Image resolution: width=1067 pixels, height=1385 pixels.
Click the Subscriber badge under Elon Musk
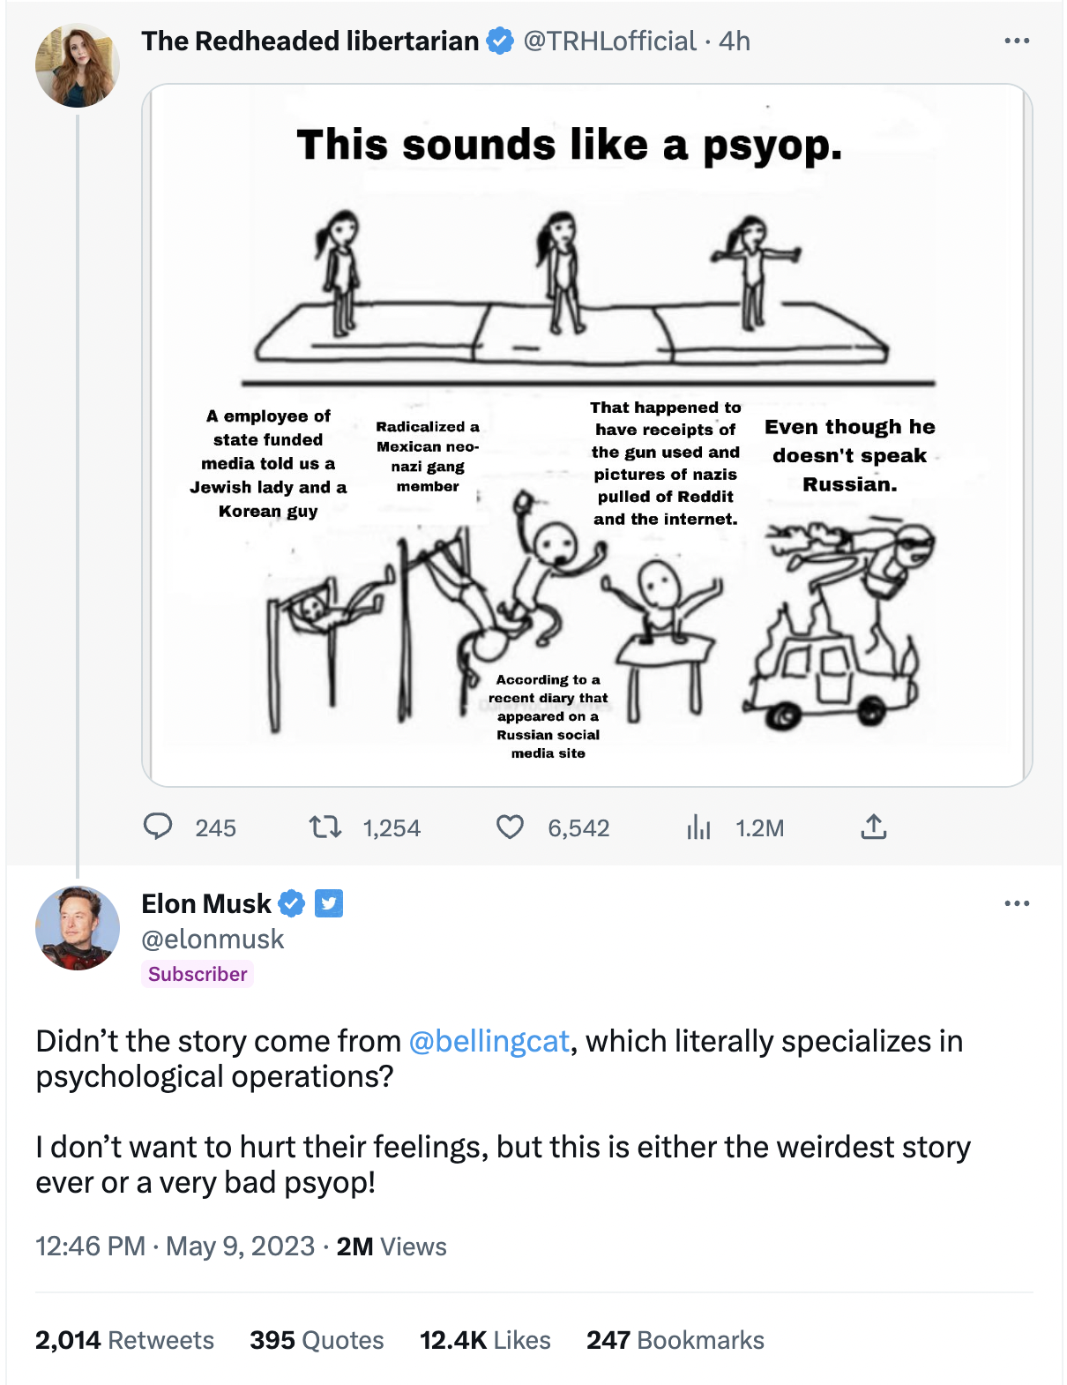(x=198, y=975)
